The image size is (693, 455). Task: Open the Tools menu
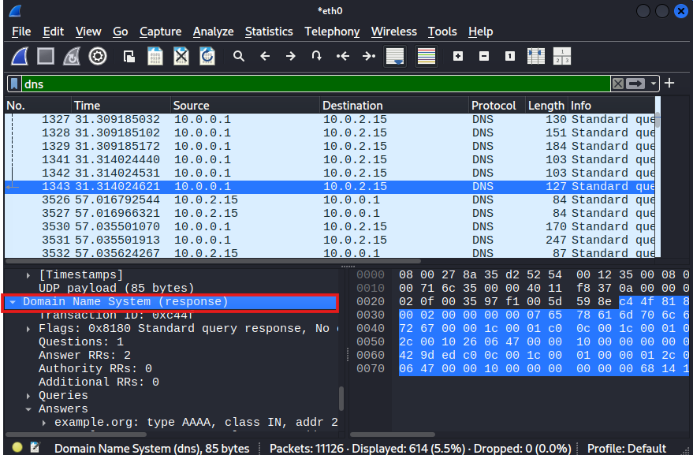442,32
